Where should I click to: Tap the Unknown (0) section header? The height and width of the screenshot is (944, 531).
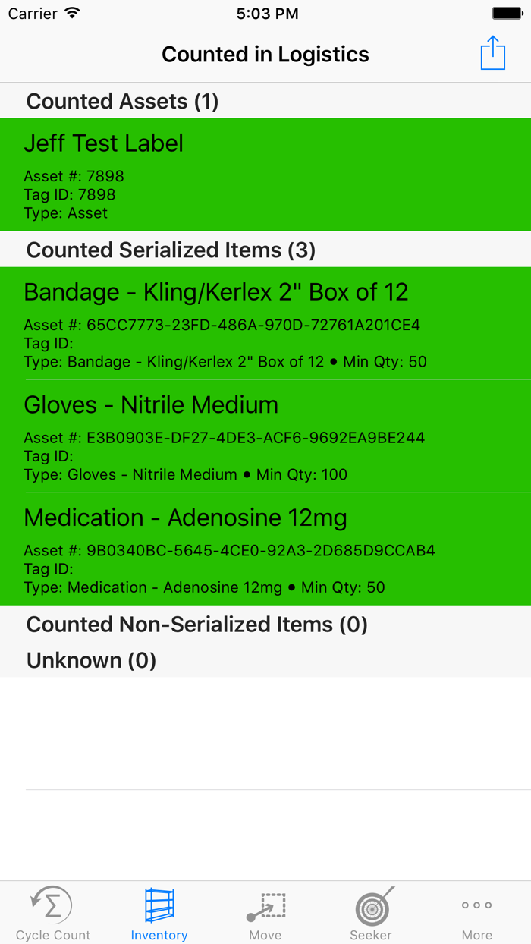(x=91, y=660)
